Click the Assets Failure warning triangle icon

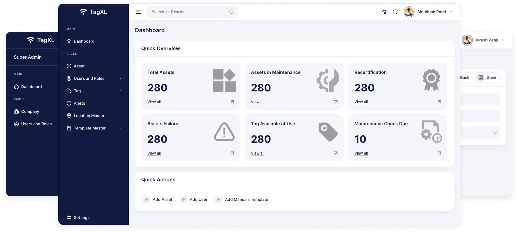click(224, 132)
